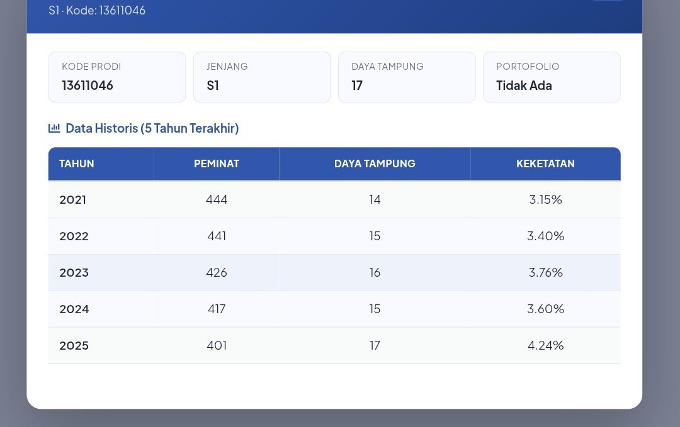This screenshot has width=680, height=427.
Task: Click daya tampung 14 in 2021 row
Action: click(x=375, y=199)
